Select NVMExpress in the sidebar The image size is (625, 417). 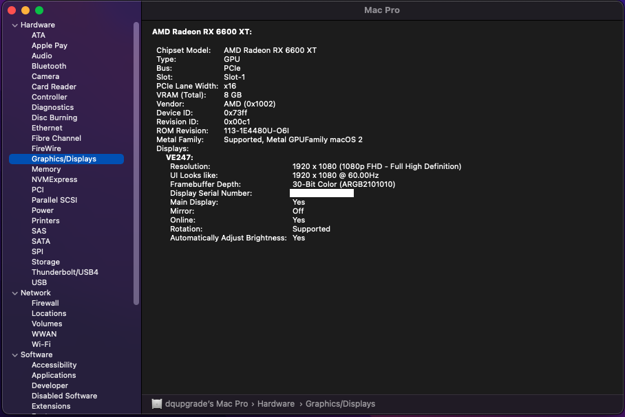pyautogui.click(x=54, y=179)
